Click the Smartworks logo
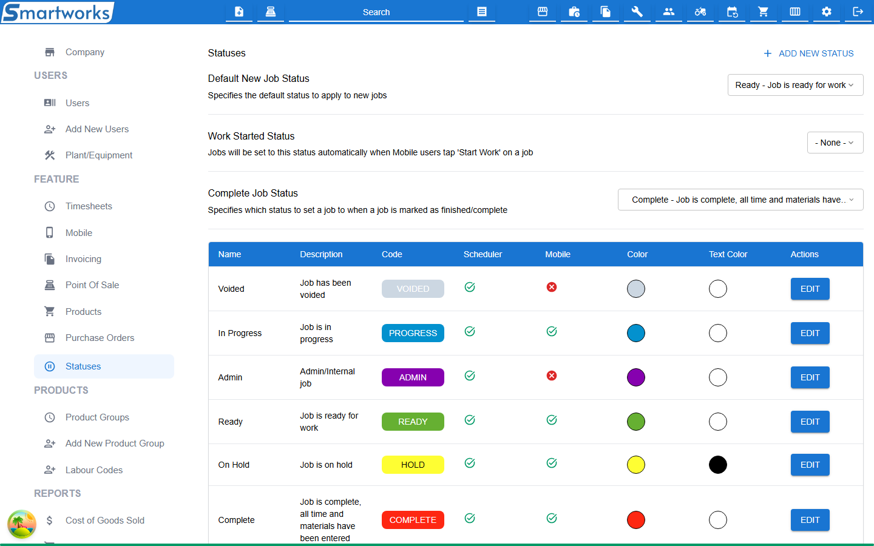 pyautogui.click(x=58, y=12)
